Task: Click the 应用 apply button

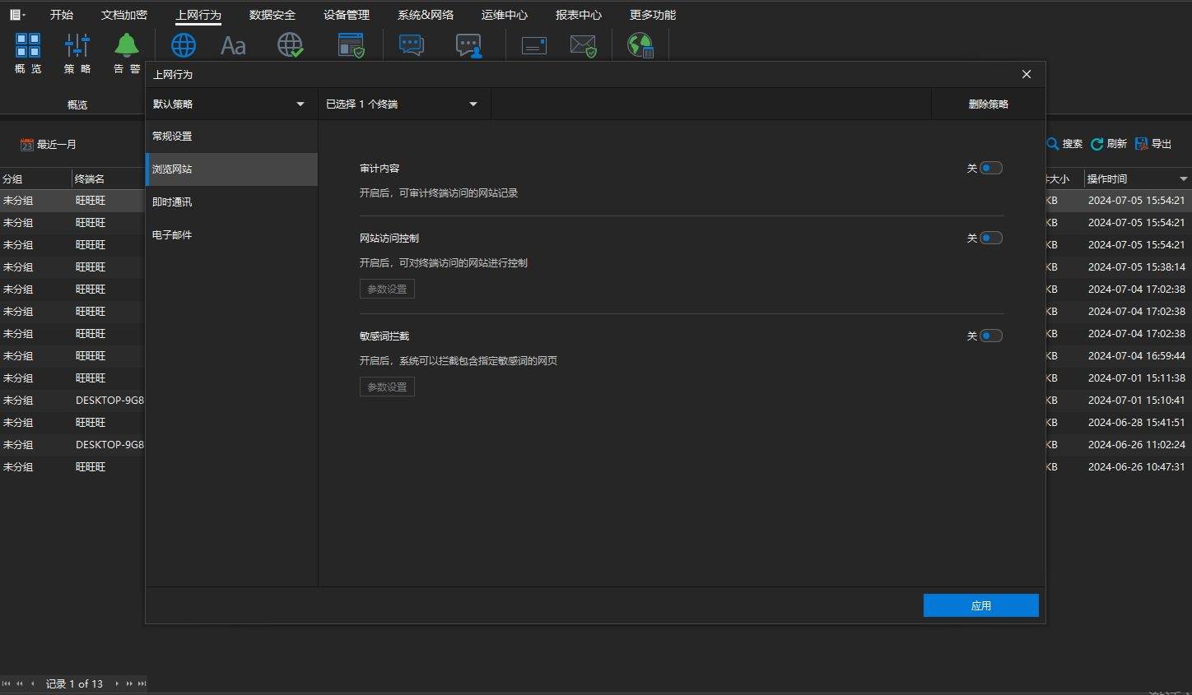Action: 980,605
